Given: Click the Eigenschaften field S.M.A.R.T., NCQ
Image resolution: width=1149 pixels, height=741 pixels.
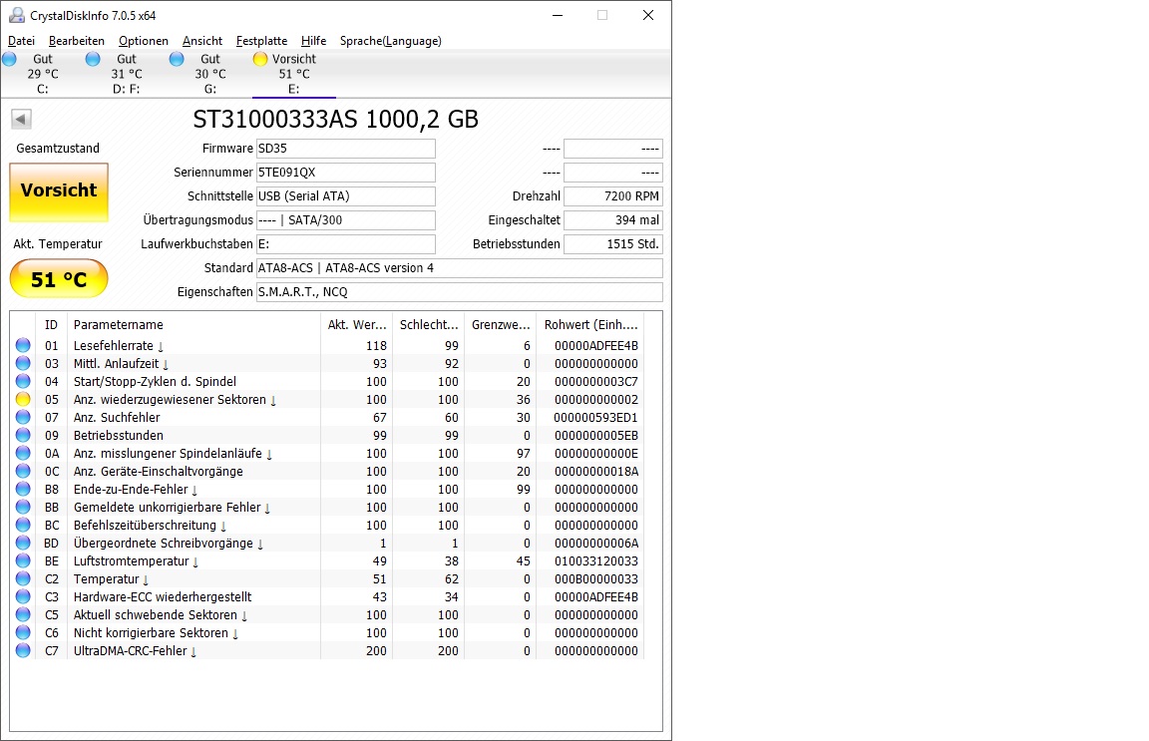Looking at the screenshot, I should (460, 291).
